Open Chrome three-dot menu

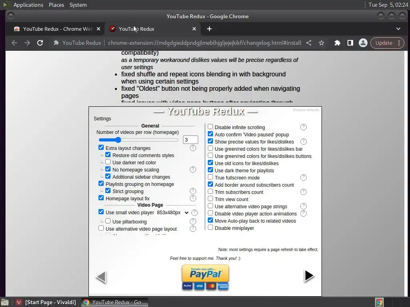tap(399, 43)
